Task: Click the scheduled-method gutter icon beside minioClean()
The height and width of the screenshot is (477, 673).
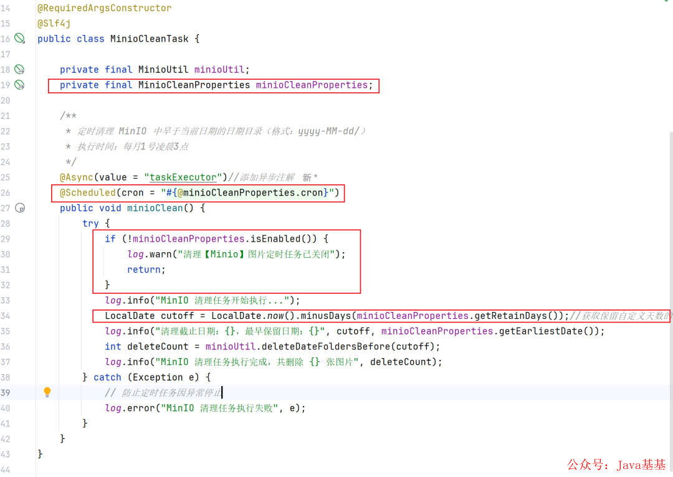Action: [x=20, y=208]
